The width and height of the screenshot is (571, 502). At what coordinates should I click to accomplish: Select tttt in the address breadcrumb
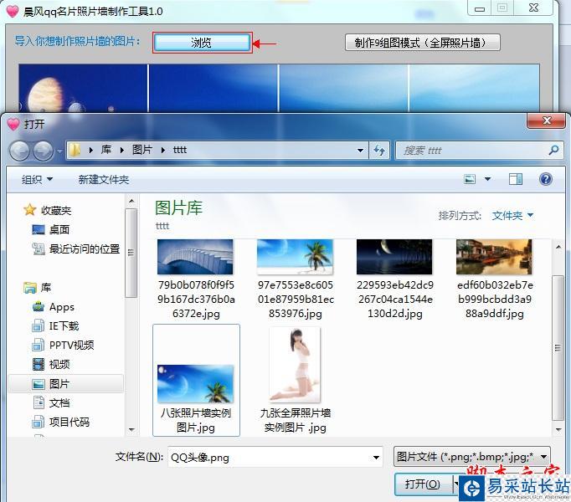pyautogui.click(x=179, y=150)
